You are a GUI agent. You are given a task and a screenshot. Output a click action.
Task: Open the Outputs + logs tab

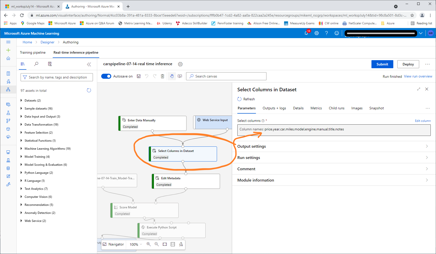pyautogui.click(x=274, y=108)
